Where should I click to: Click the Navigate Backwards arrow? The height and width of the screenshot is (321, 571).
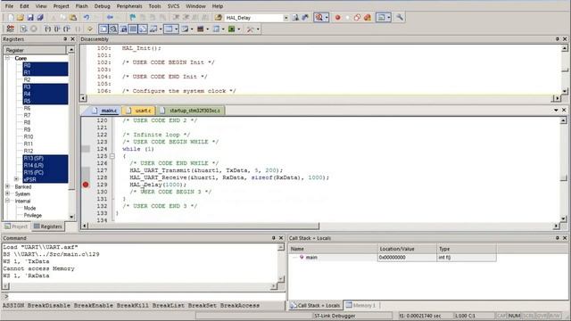110,18
